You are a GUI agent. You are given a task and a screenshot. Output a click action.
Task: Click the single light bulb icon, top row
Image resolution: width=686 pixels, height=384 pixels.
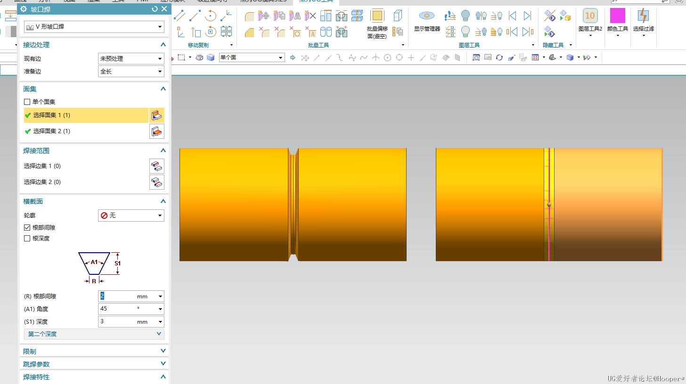(x=465, y=16)
